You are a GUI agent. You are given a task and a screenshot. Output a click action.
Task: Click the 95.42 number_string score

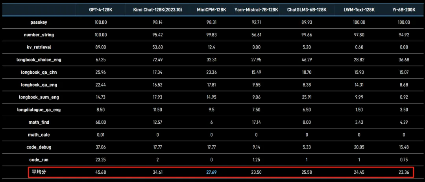[x=158, y=35]
